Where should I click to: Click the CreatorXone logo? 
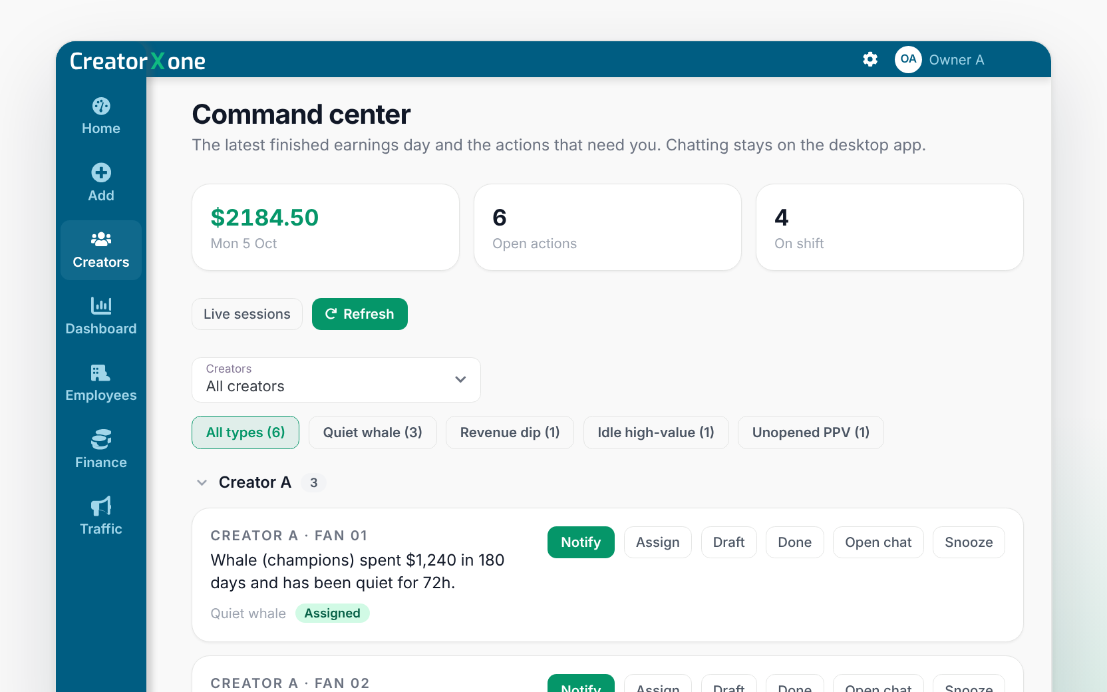(138, 61)
